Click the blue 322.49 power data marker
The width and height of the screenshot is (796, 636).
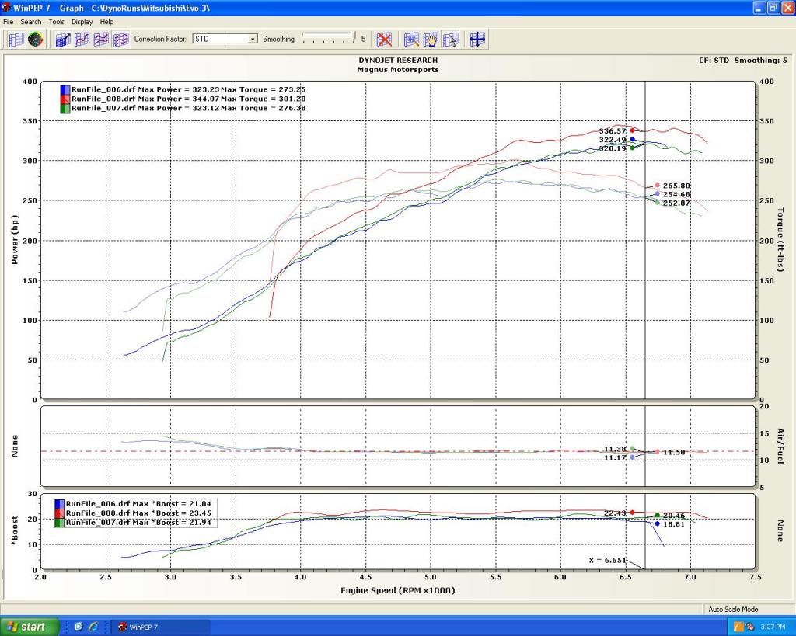pyautogui.click(x=632, y=139)
